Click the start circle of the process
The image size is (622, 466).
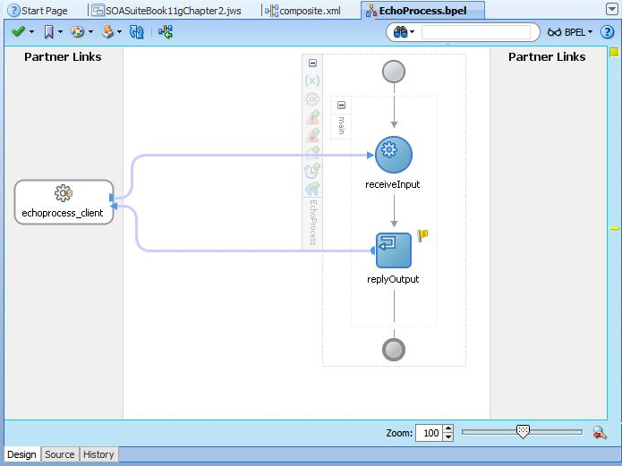pos(394,72)
